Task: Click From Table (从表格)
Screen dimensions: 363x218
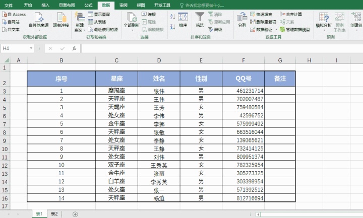Action: coord(97,22)
